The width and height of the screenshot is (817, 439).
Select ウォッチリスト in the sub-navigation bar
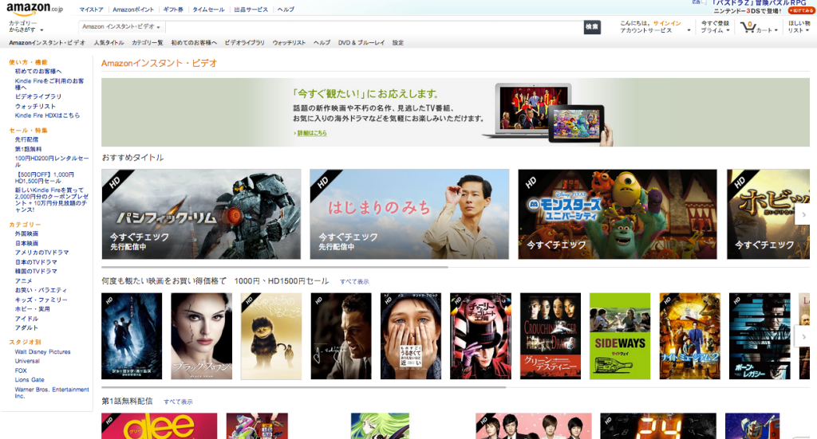click(x=289, y=43)
